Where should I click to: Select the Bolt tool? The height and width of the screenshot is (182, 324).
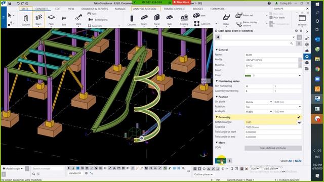pos(64,20)
